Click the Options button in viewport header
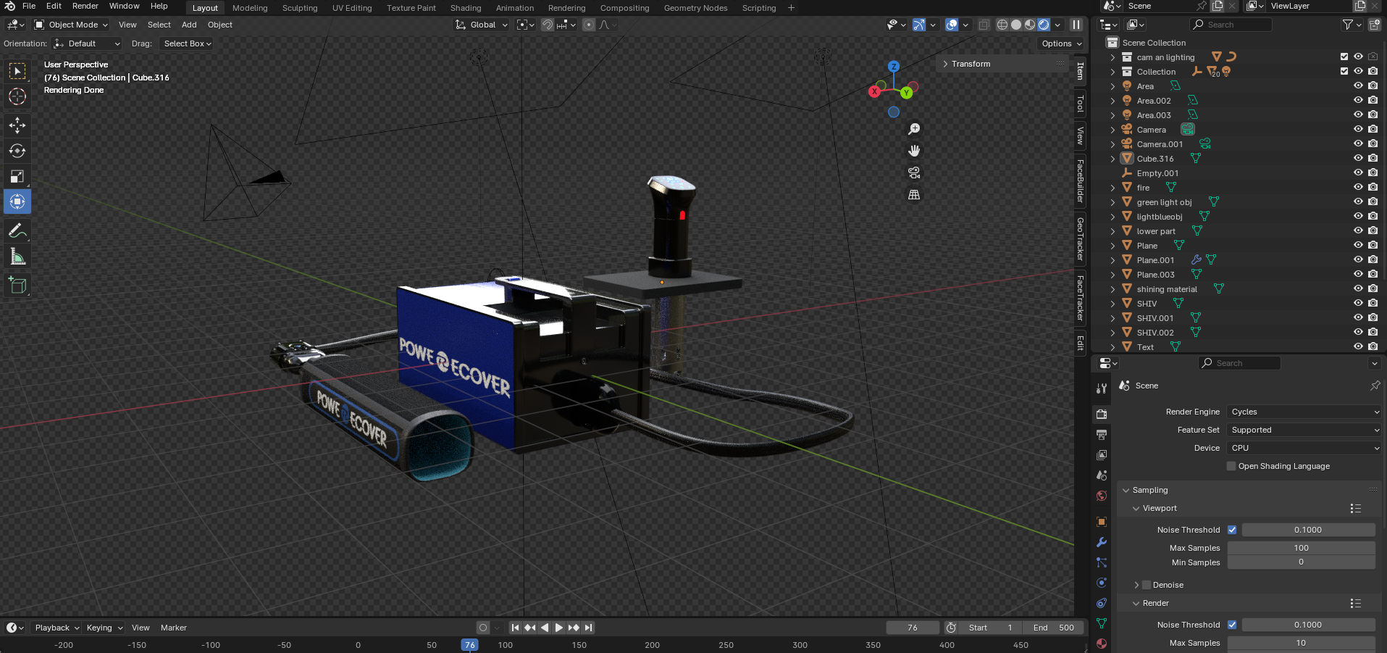 [1061, 43]
